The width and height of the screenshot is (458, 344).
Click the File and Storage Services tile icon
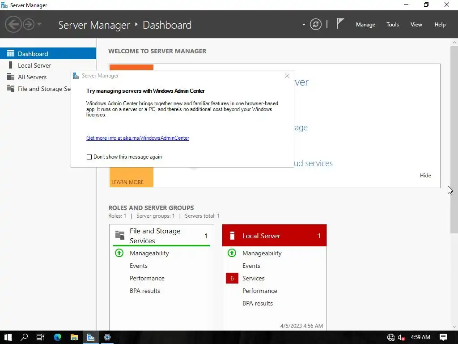click(120, 235)
